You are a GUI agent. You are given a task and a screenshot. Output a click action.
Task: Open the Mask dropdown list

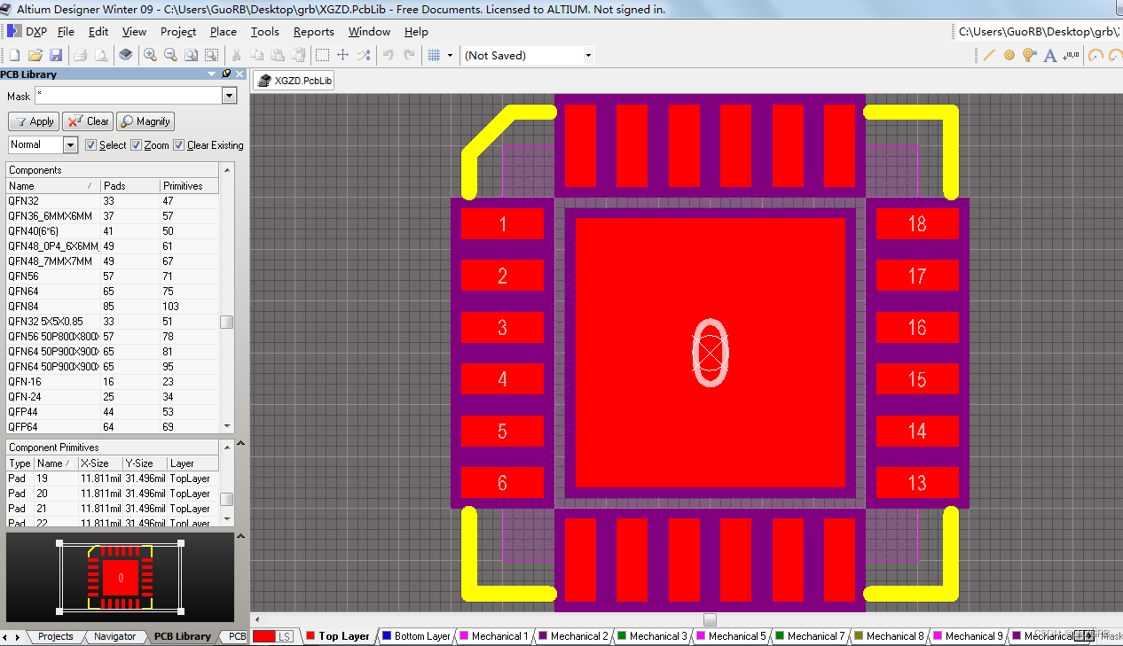click(x=230, y=96)
